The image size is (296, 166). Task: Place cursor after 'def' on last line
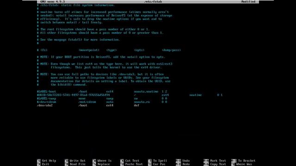click(x=140, y=106)
